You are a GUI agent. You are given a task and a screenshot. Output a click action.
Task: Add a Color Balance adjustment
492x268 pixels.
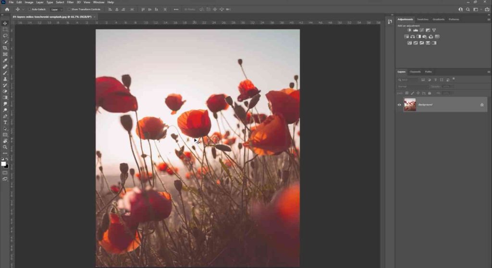[412, 36]
